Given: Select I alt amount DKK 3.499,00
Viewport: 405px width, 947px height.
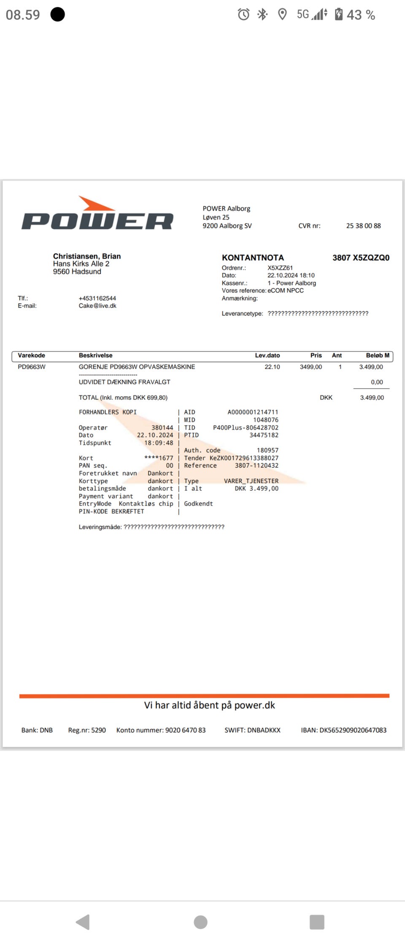Looking at the screenshot, I should tap(257, 488).
